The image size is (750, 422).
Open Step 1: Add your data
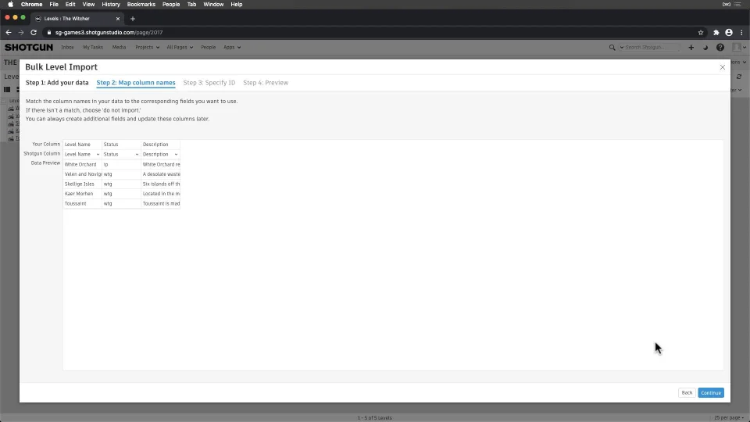[x=57, y=83]
